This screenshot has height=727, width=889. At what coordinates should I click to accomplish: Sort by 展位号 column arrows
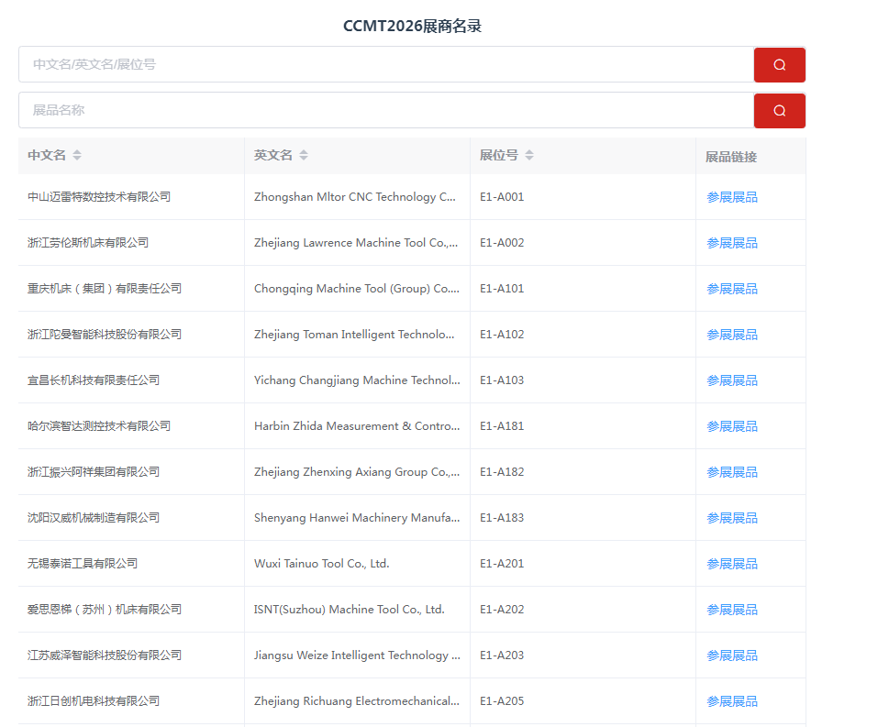tap(529, 156)
